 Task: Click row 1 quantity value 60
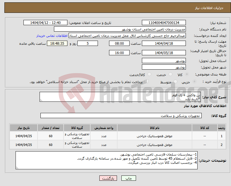(50, 136)
